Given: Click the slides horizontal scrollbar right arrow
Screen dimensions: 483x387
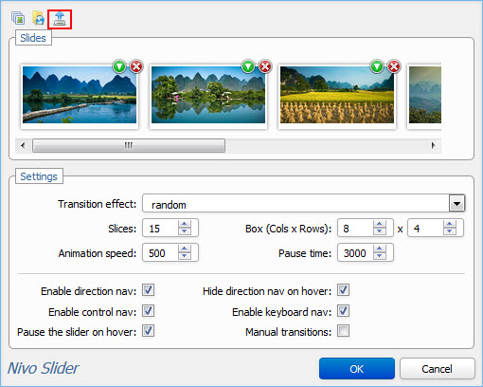Looking at the screenshot, I should [434, 145].
